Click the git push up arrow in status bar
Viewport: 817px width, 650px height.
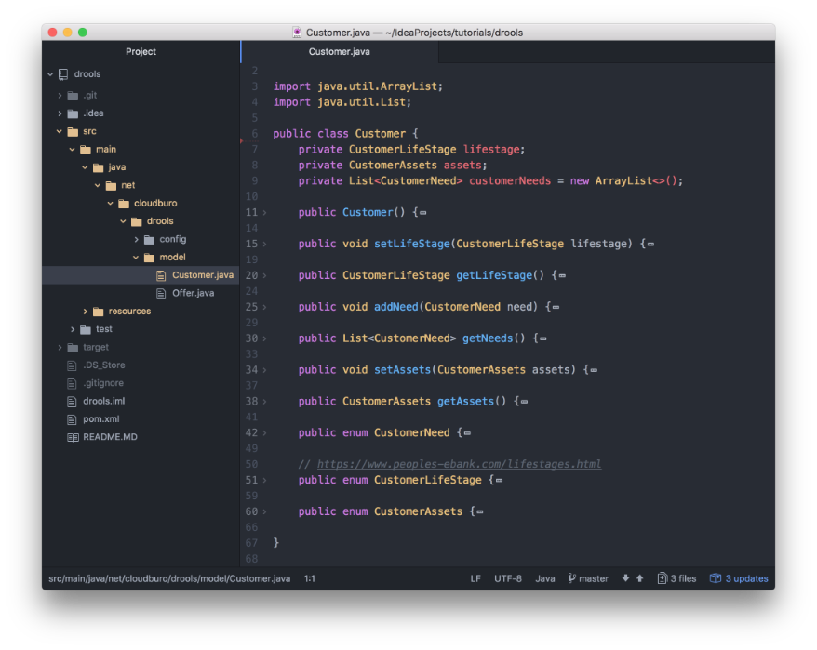point(639,578)
